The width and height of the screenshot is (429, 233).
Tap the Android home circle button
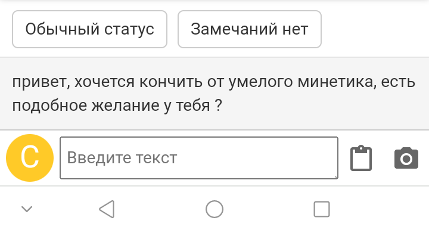coord(214,209)
